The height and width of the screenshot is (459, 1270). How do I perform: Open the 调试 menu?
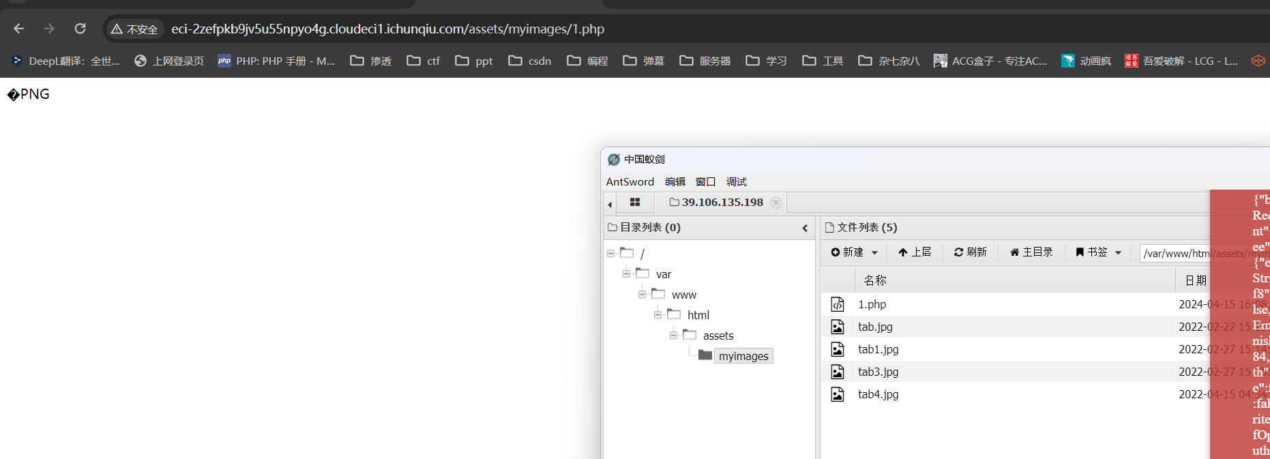[736, 181]
